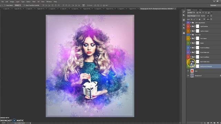This screenshot has height=124, width=221.
Task: Expand the Front Watercolor group
Action: click(191, 52)
